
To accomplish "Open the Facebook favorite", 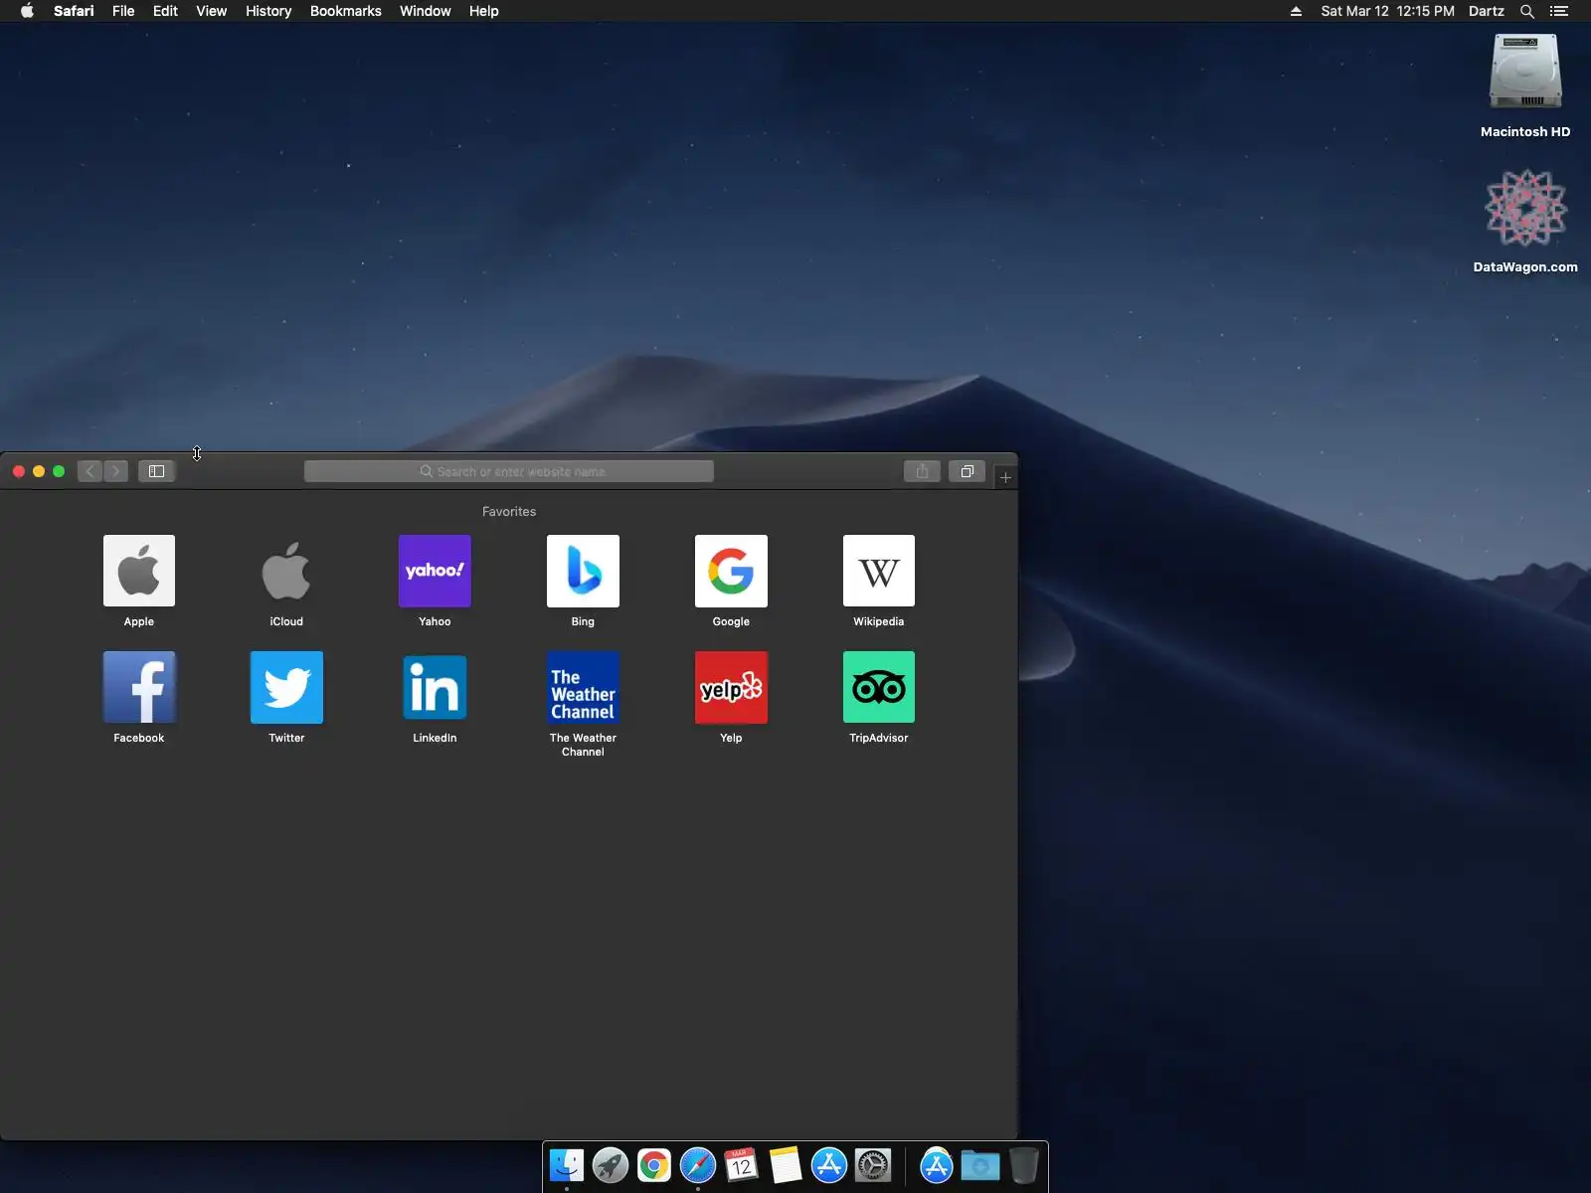I will 139,687.
